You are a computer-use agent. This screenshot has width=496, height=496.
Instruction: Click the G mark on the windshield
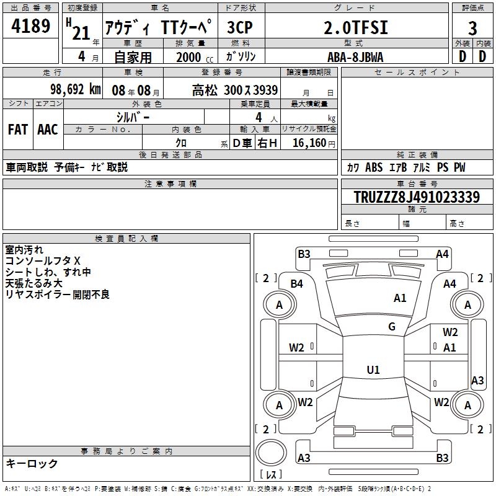(x=391, y=327)
